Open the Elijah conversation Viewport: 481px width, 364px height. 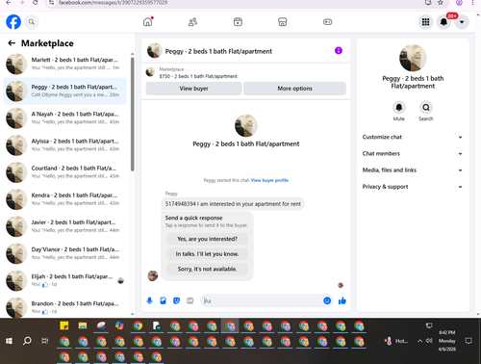tap(64, 280)
